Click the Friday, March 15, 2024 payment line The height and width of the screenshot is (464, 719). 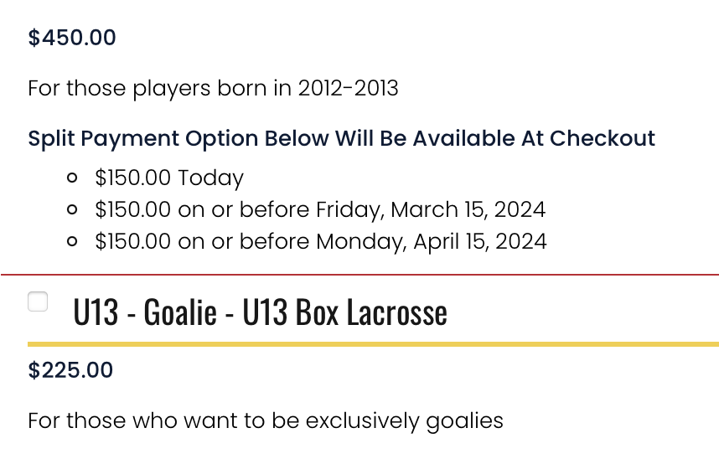(320, 209)
